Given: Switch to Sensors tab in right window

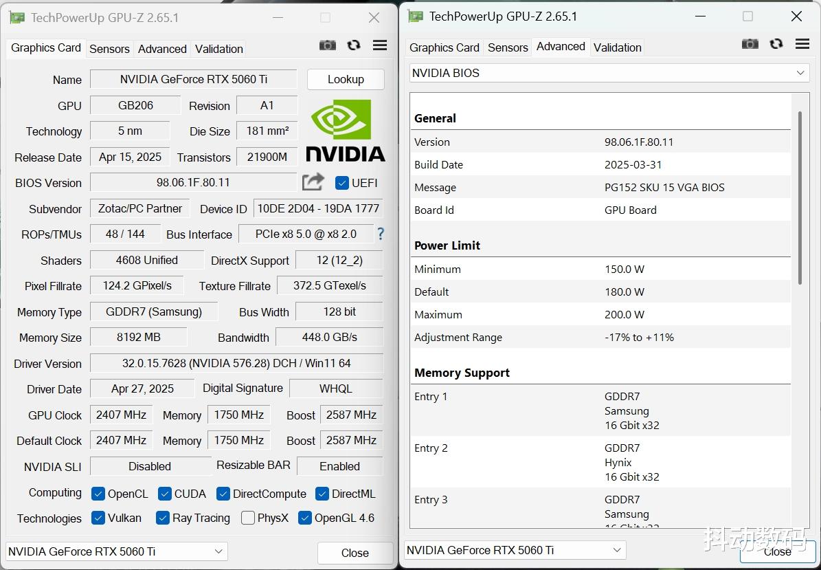Looking at the screenshot, I should [507, 47].
